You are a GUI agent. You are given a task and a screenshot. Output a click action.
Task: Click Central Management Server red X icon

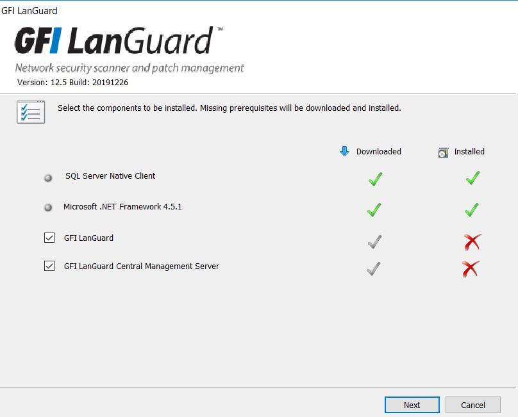click(x=471, y=269)
